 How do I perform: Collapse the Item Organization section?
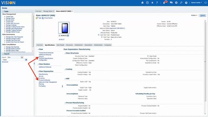pos(38,71)
